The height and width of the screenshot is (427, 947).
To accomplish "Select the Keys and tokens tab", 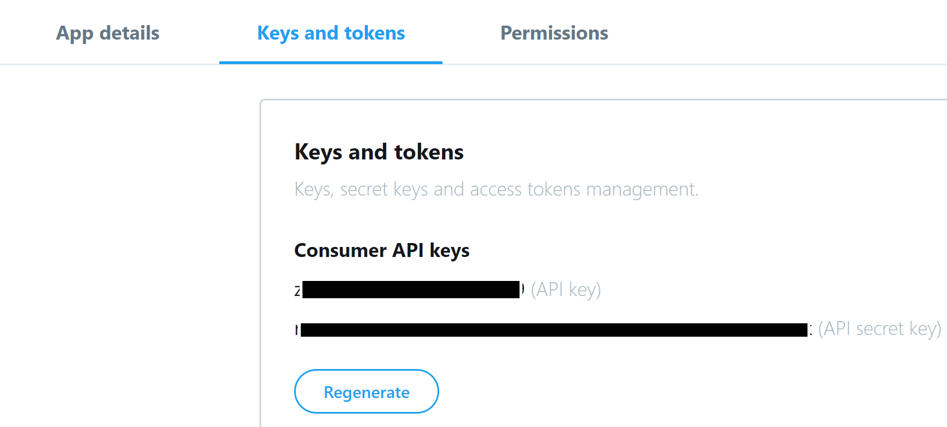I will [x=330, y=33].
